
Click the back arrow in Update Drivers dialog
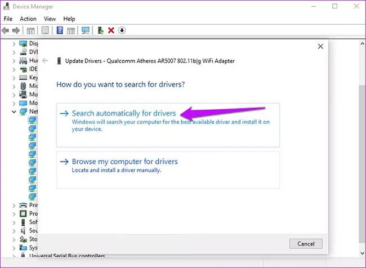[x=45, y=61]
